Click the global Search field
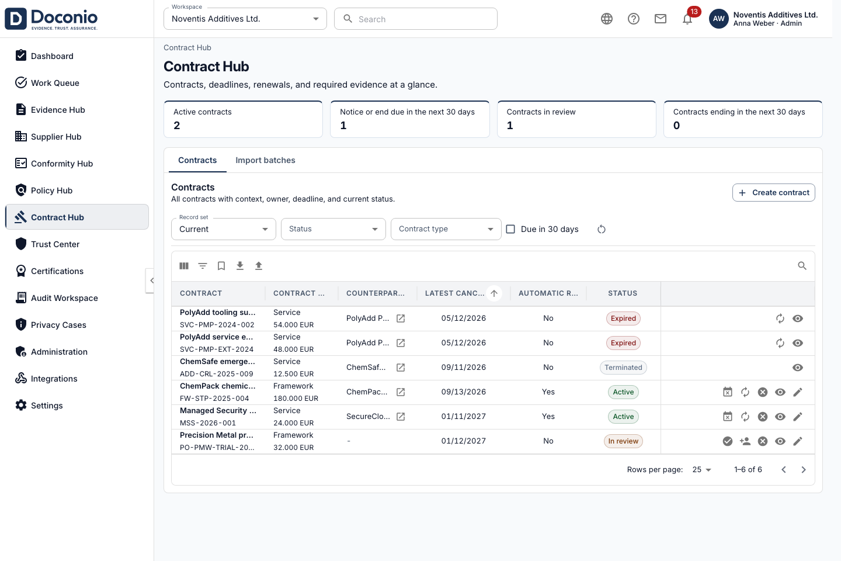 pos(416,19)
